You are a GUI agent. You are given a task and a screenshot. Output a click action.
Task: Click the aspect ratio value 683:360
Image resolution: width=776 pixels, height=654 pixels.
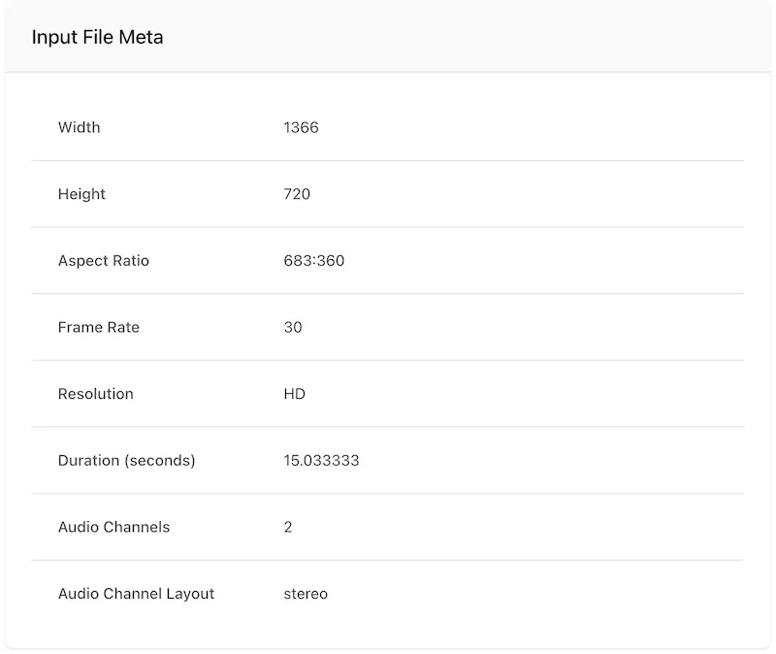point(312,260)
